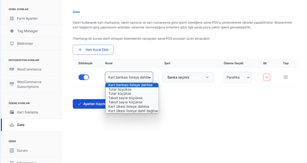Save settings with Ayarları Kaydet button
Image resolution: width=307 pixels, height=163 pixels.
click(89, 104)
